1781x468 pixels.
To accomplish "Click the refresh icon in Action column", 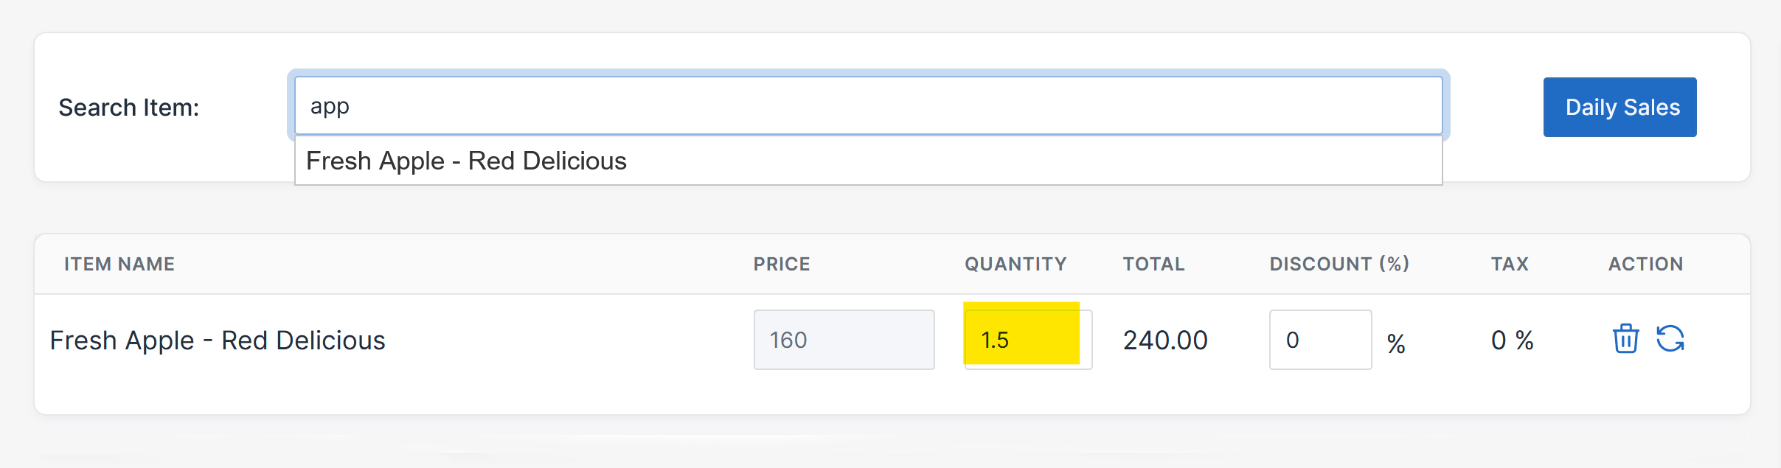I will pos(1670,339).
